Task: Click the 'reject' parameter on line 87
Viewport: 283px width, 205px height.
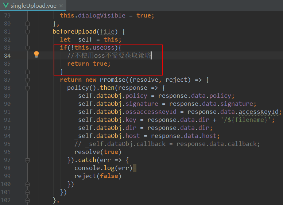Action: pos(177,80)
